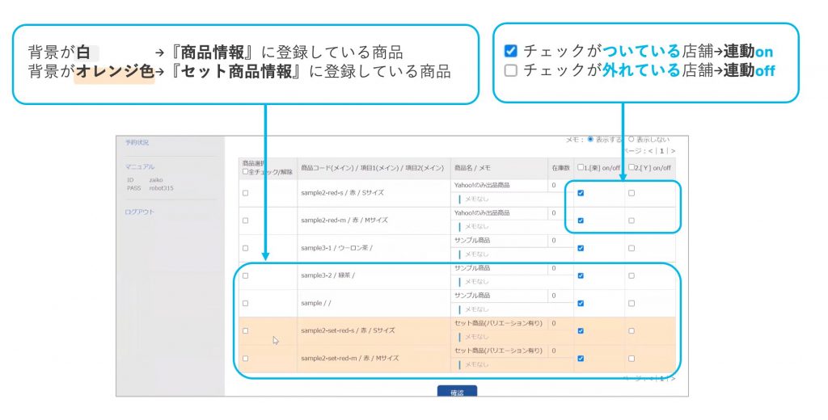Enable Y store checkbox for sample3-1 row
Screen dimensions: 828x420
click(632, 248)
